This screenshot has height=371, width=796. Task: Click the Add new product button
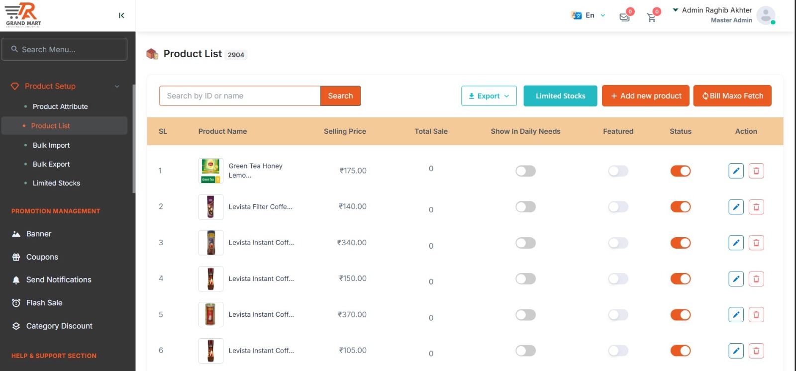pos(645,96)
